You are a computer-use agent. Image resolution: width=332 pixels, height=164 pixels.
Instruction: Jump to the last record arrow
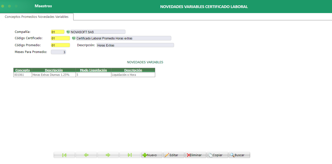tap(130, 155)
